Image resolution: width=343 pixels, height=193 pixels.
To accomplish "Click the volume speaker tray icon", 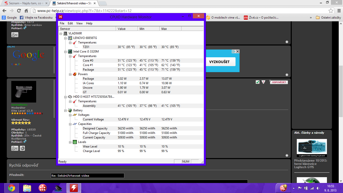I will pos(318,188).
